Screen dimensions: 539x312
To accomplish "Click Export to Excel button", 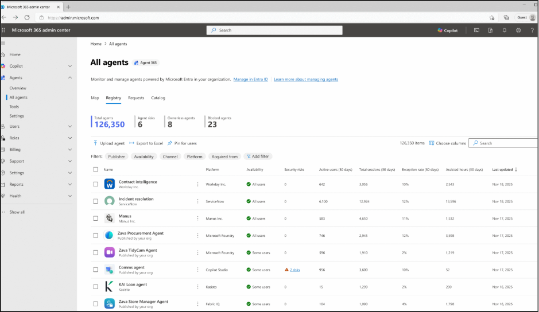I will tap(146, 143).
